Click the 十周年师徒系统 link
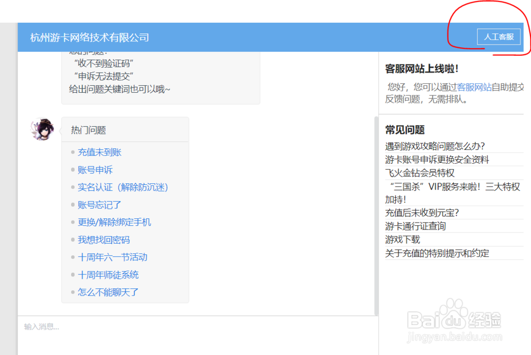This screenshot has width=531, height=355. (109, 274)
